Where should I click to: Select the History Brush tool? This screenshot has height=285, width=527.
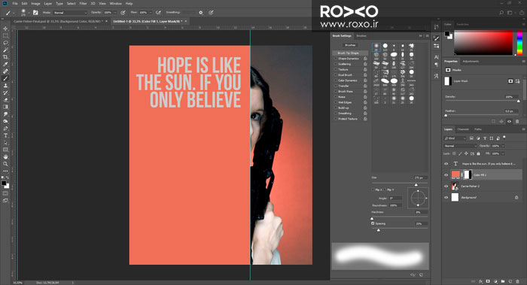[x=5, y=92]
